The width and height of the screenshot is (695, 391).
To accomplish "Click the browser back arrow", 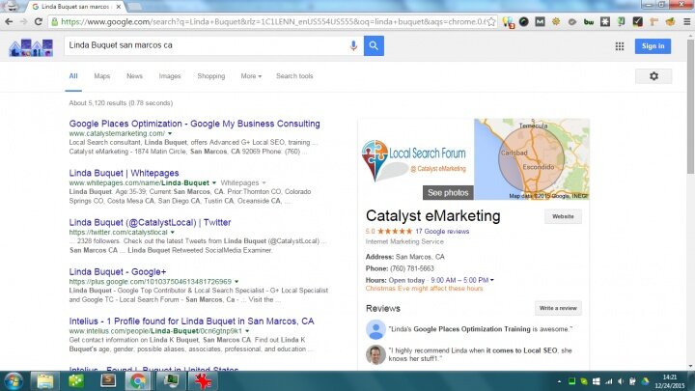I will (x=9, y=21).
